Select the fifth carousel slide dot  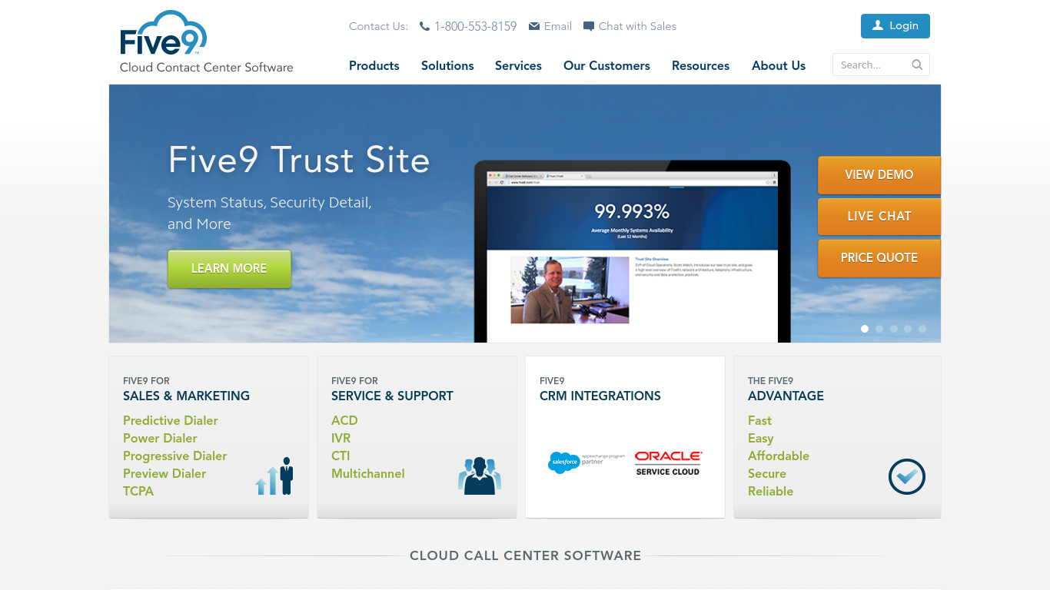[x=922, y=329]
